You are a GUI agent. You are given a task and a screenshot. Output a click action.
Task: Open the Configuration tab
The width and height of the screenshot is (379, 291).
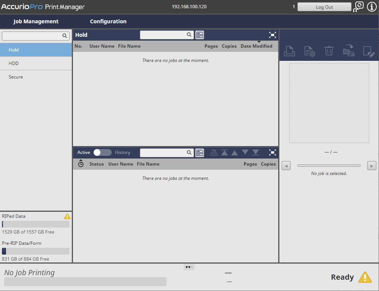click(x=108, y=21)
